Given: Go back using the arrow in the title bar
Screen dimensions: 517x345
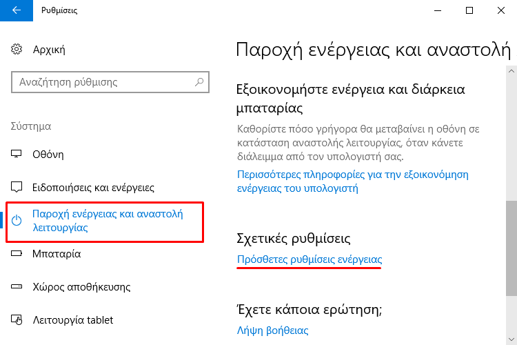Looking at the screenshot, I should (x=16, y=10).
